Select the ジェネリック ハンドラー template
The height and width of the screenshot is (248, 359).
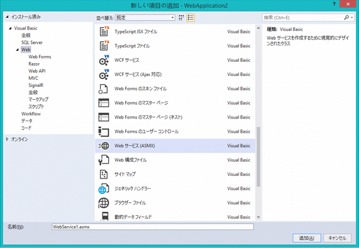coord(175,189)
